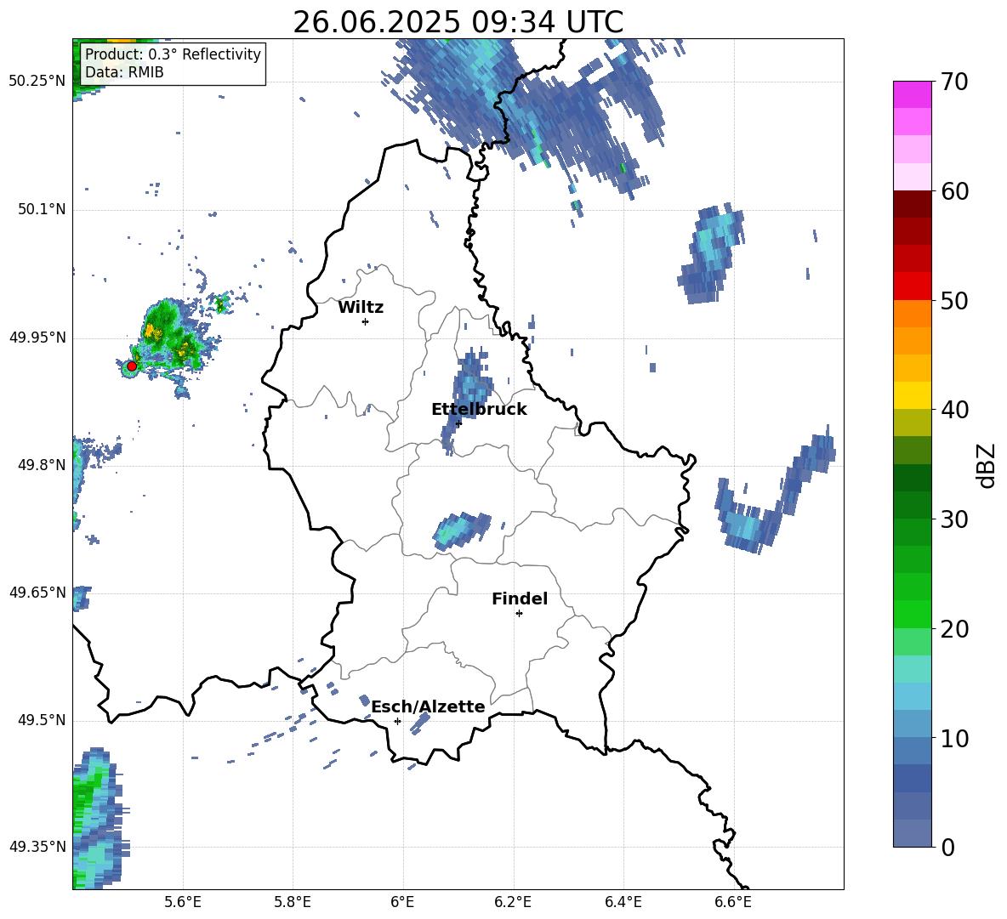Image resolution: width=1007 pixels, height=919 pixels.
Task: Click the 'Data: RMIB' label
Action: [124, 72]
